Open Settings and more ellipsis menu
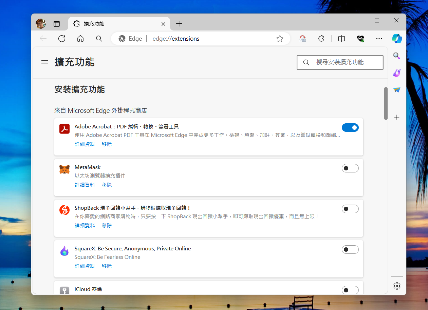428x310 pixels. 379,39
